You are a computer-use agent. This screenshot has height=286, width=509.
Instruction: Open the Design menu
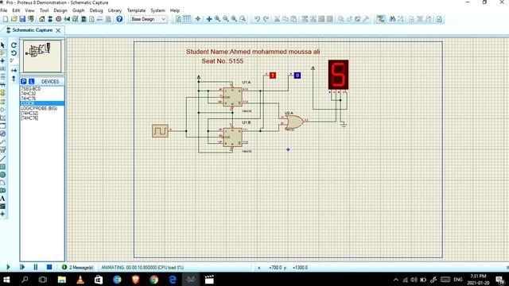tap(60, 10)
